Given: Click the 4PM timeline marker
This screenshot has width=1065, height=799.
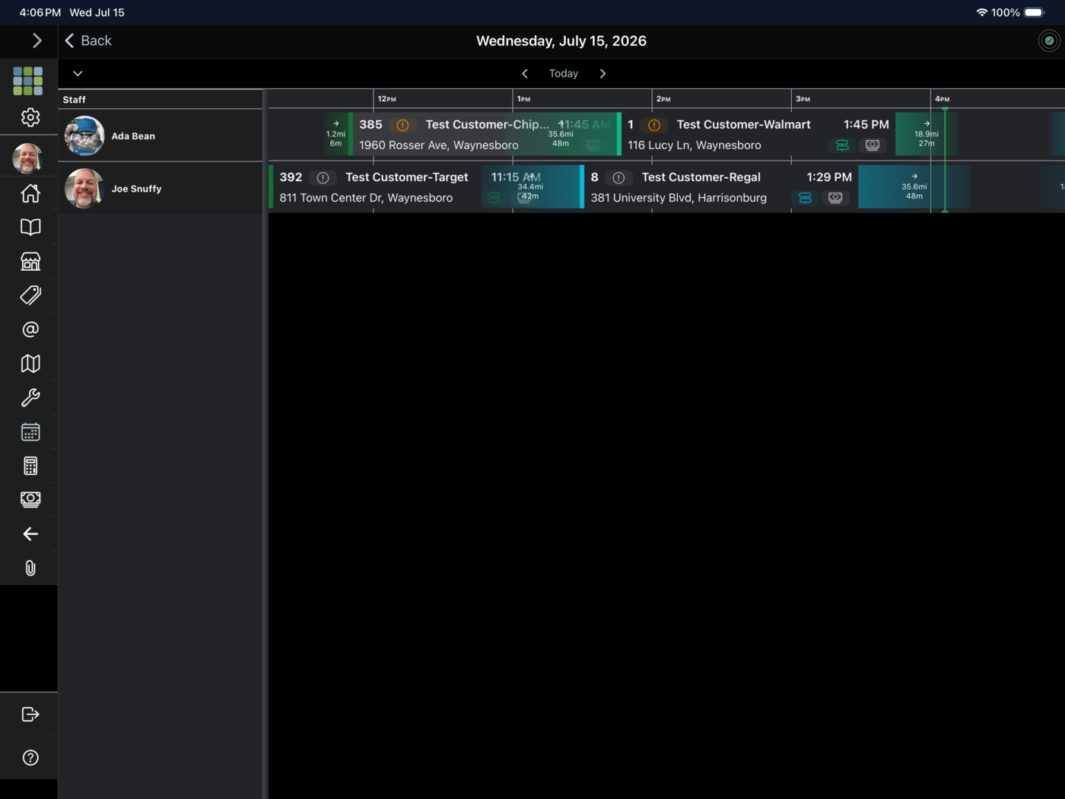Looking at the screenshot, I should pos(943,99).
